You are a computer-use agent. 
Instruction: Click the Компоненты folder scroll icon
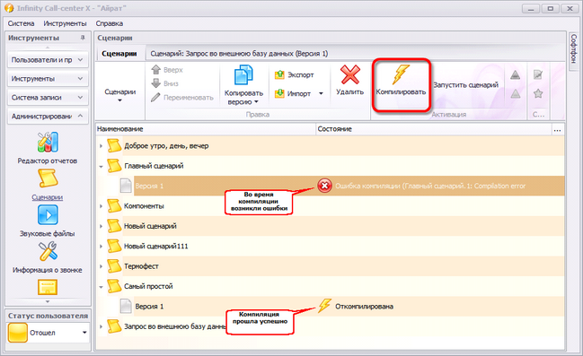(114, 206)
